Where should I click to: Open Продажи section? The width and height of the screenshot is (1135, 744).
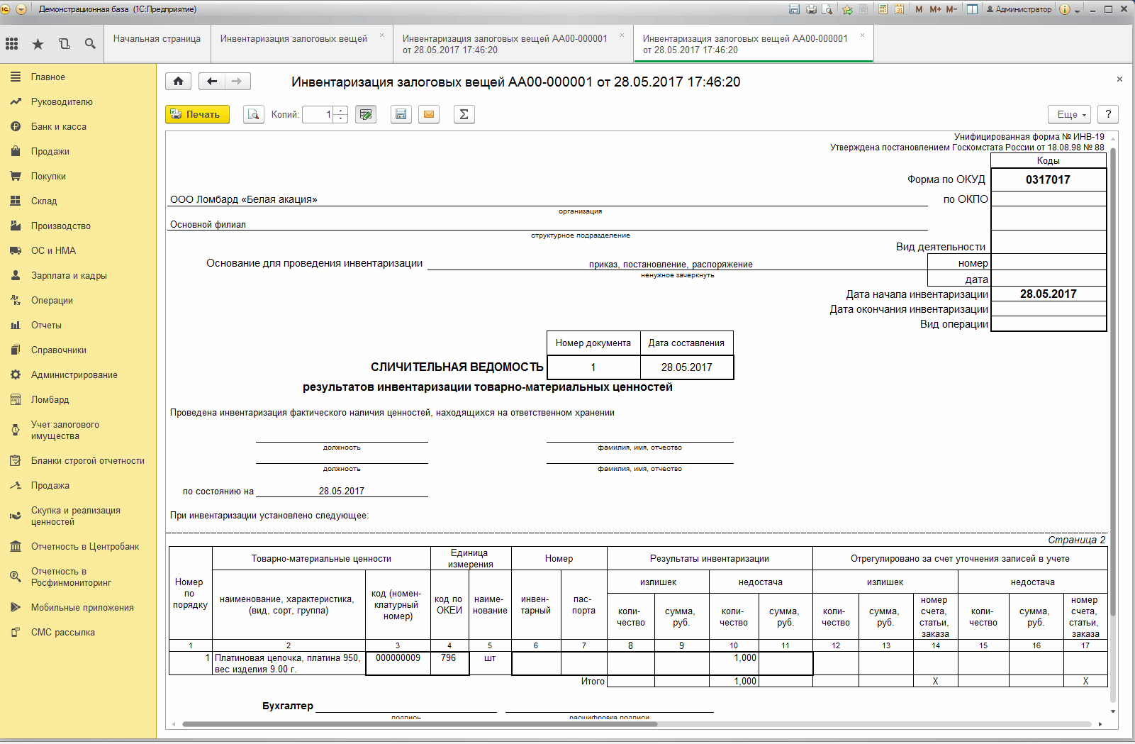click(x=78, y=151)
